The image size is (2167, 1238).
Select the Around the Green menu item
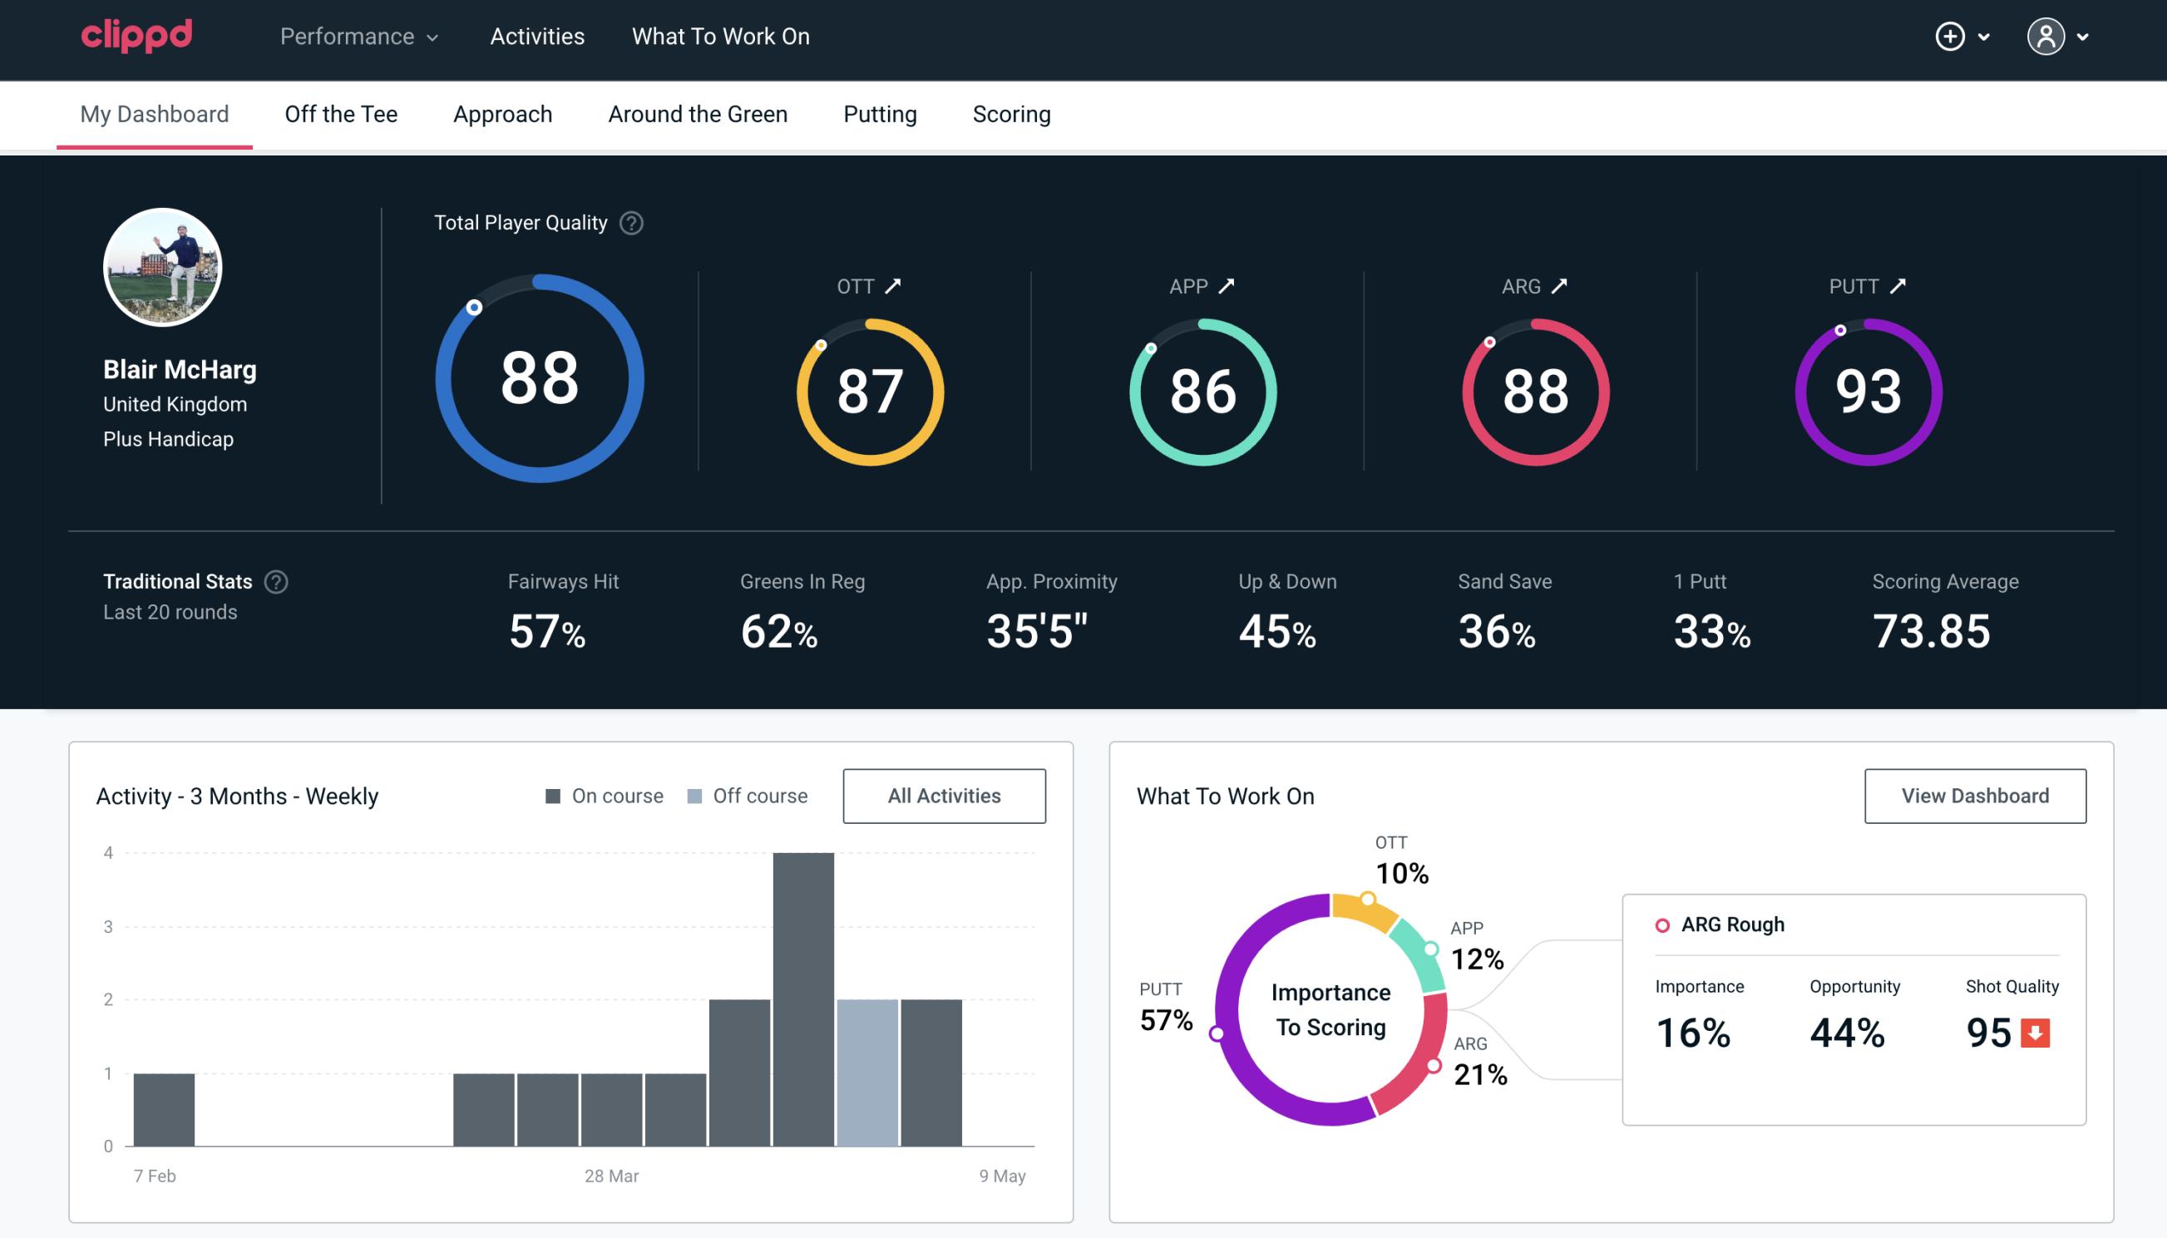pyautogui.click(x=697, y=113)
